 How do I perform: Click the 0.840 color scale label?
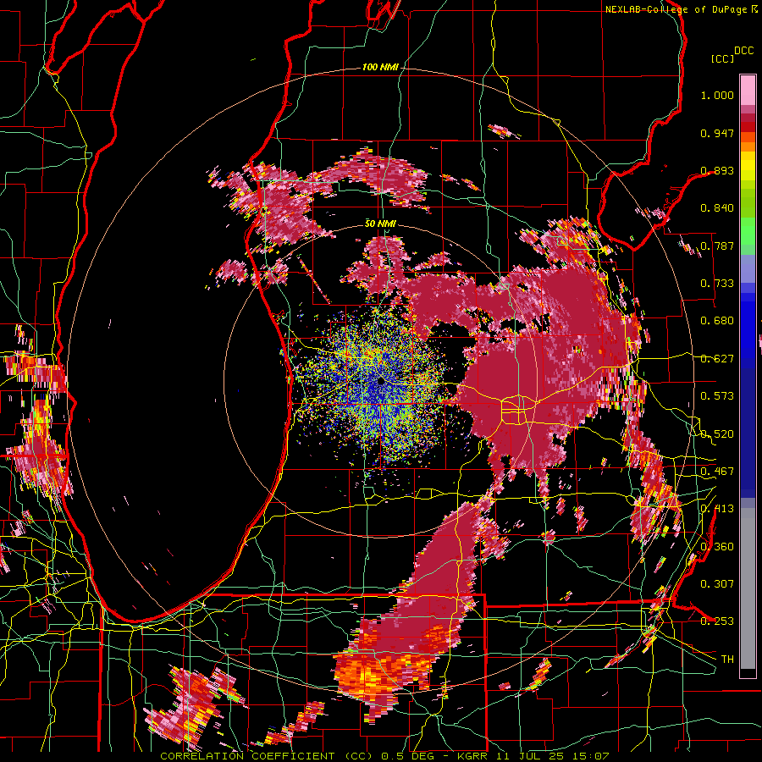click(717, 208)
